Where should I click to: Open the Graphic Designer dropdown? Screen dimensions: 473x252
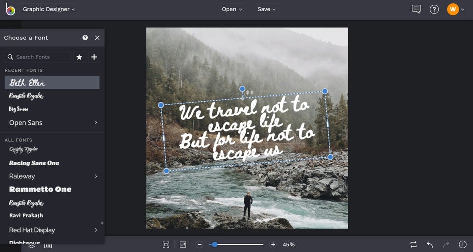tap(49, 9)
